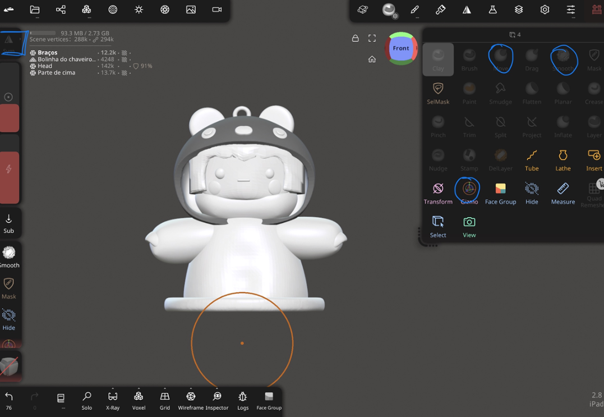
Task: Activate the Trim tool
Action: click(x=469, y=127)
